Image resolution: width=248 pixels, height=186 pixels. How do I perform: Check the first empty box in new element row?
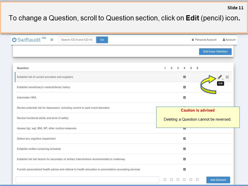click(165, 180)
